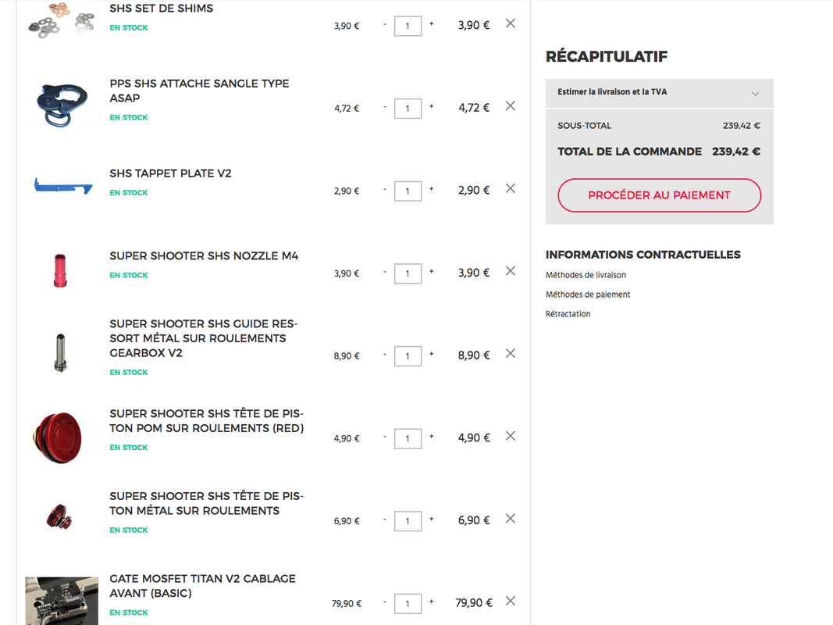Open Méthodes de livraison link
Image resolution: width=833 pixels, height=625 pixels.
pos(586,275)
